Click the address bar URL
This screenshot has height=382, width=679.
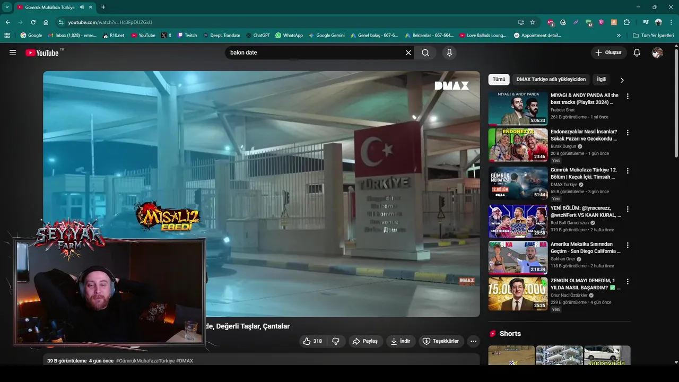pyautogui.click(x=110, y=22)
